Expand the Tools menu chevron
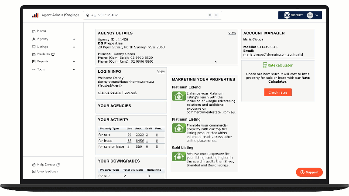Viewport: 349px width, 196px height. [x=74, y=69]
